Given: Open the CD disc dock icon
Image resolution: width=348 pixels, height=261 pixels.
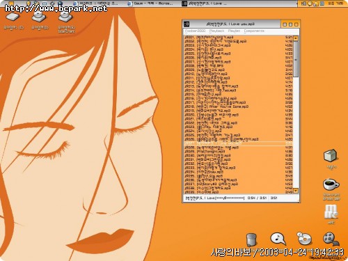Looking at the screenshot, I should [x=304, y=238].
